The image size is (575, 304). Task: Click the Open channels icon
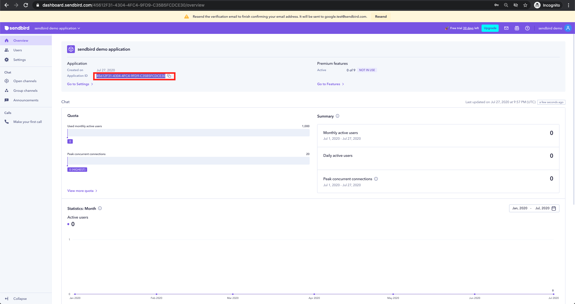coord(7,81)
